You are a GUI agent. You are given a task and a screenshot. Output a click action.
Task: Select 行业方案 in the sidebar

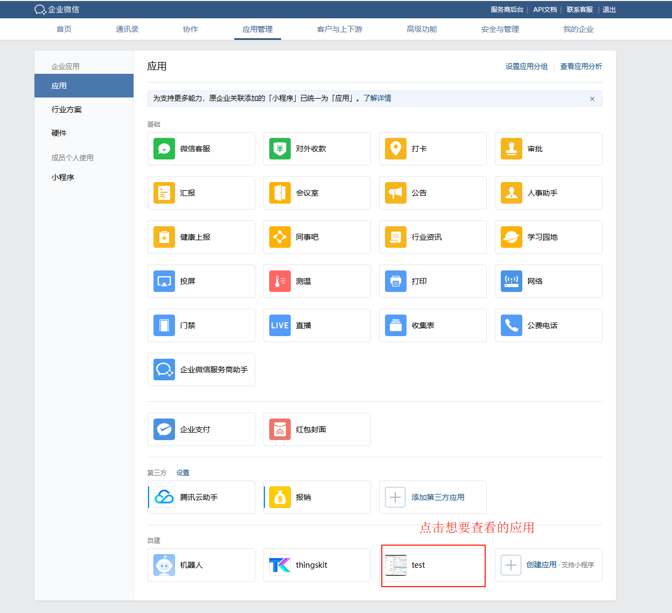(x=67, y=109)
